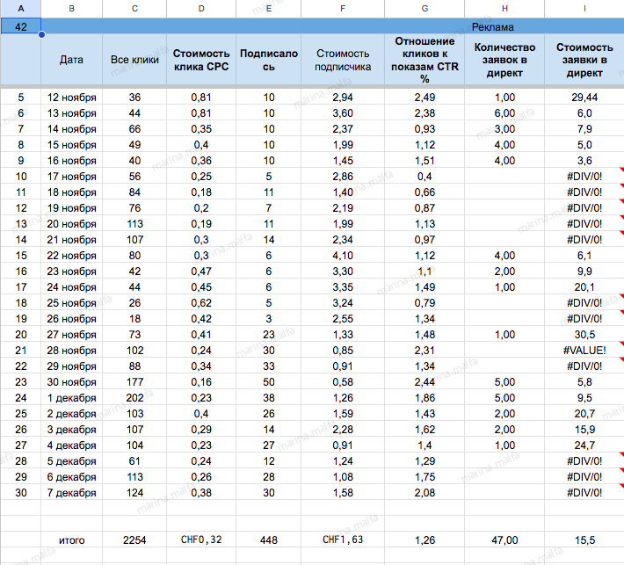Select the "Все клики" header cell
The image size is (624, 565).
pyautogui.click(x=134, y=60)
